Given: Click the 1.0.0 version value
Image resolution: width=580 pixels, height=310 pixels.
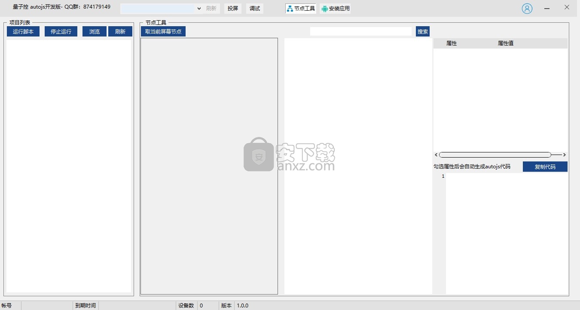Looking at the screenshot, I should (x=243, y=306).
